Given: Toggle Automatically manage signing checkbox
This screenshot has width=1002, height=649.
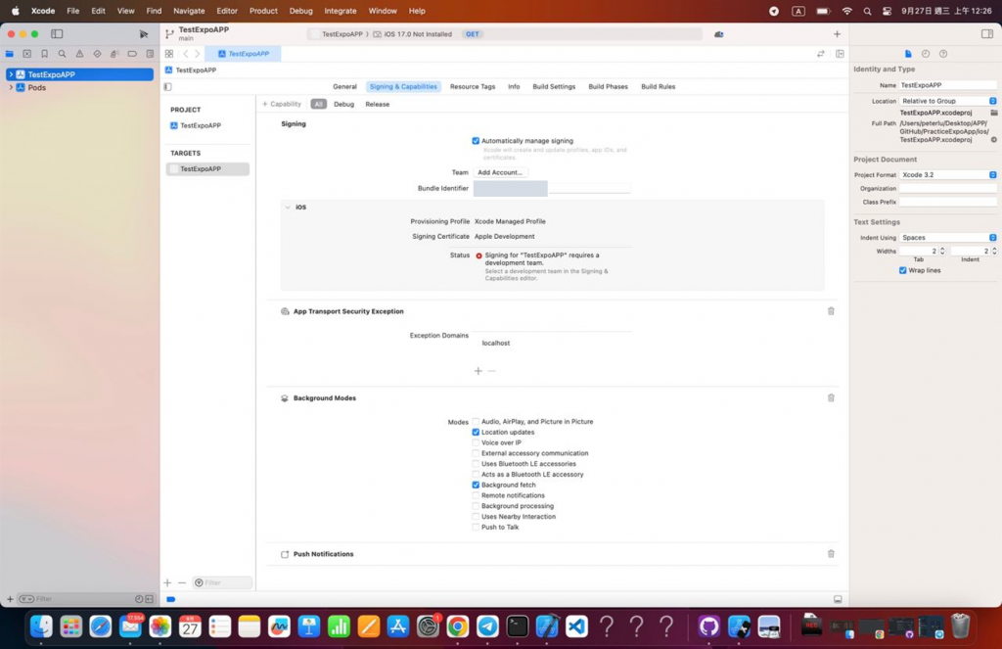Looking at the screenshot, I should click(x=476, y=141).
